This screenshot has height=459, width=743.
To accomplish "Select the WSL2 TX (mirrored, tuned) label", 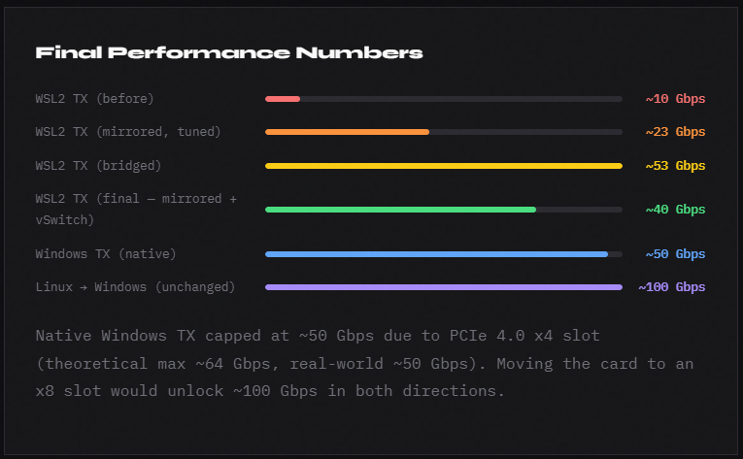I will [x=128, y=132].
